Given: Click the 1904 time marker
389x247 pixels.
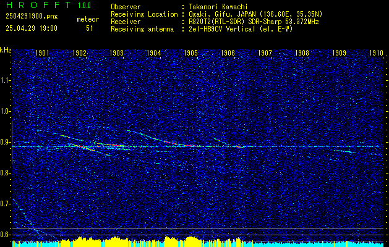Looking at the screenshot, I should [154, 53].
